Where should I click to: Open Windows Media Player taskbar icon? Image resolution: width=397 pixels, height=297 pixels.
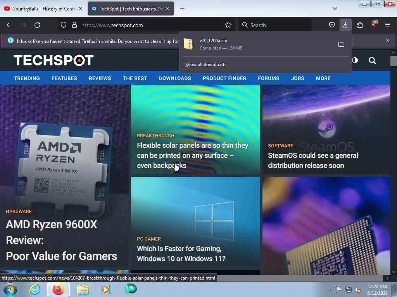(x=105, y=289)
